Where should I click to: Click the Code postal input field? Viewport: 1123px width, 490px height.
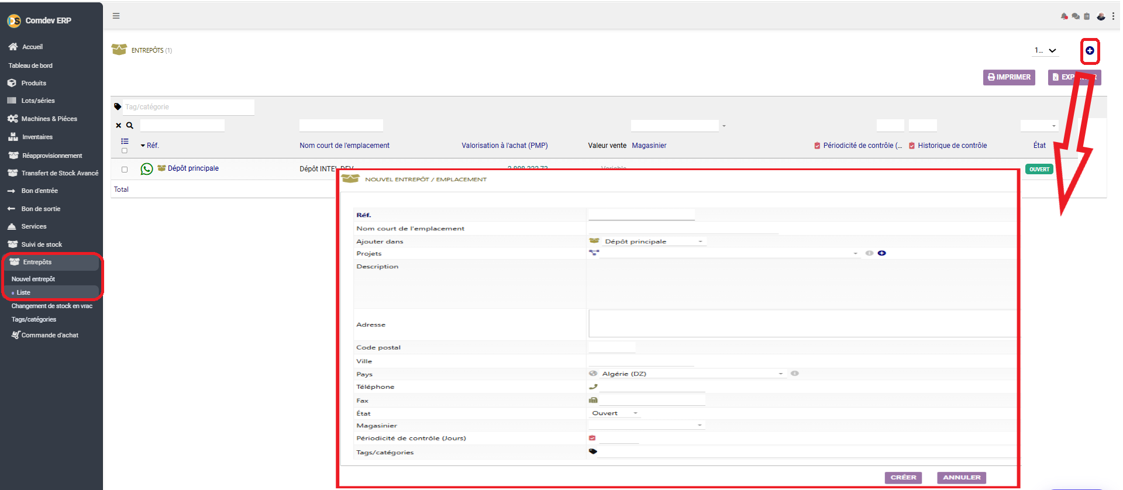tap(612, 347)
